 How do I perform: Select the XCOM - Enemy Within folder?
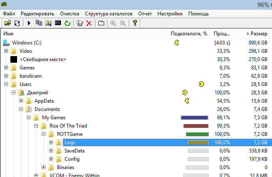[75, 175]
